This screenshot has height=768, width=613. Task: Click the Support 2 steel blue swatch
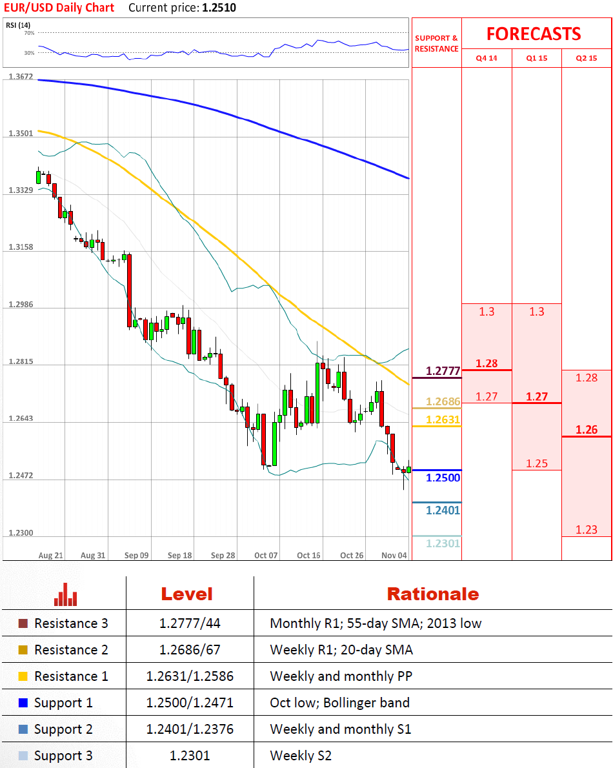(23, 729)
